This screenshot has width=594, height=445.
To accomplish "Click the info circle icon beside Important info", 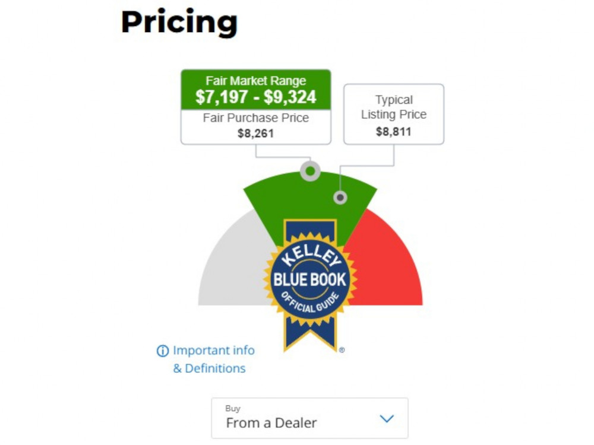I will [163, 351].
